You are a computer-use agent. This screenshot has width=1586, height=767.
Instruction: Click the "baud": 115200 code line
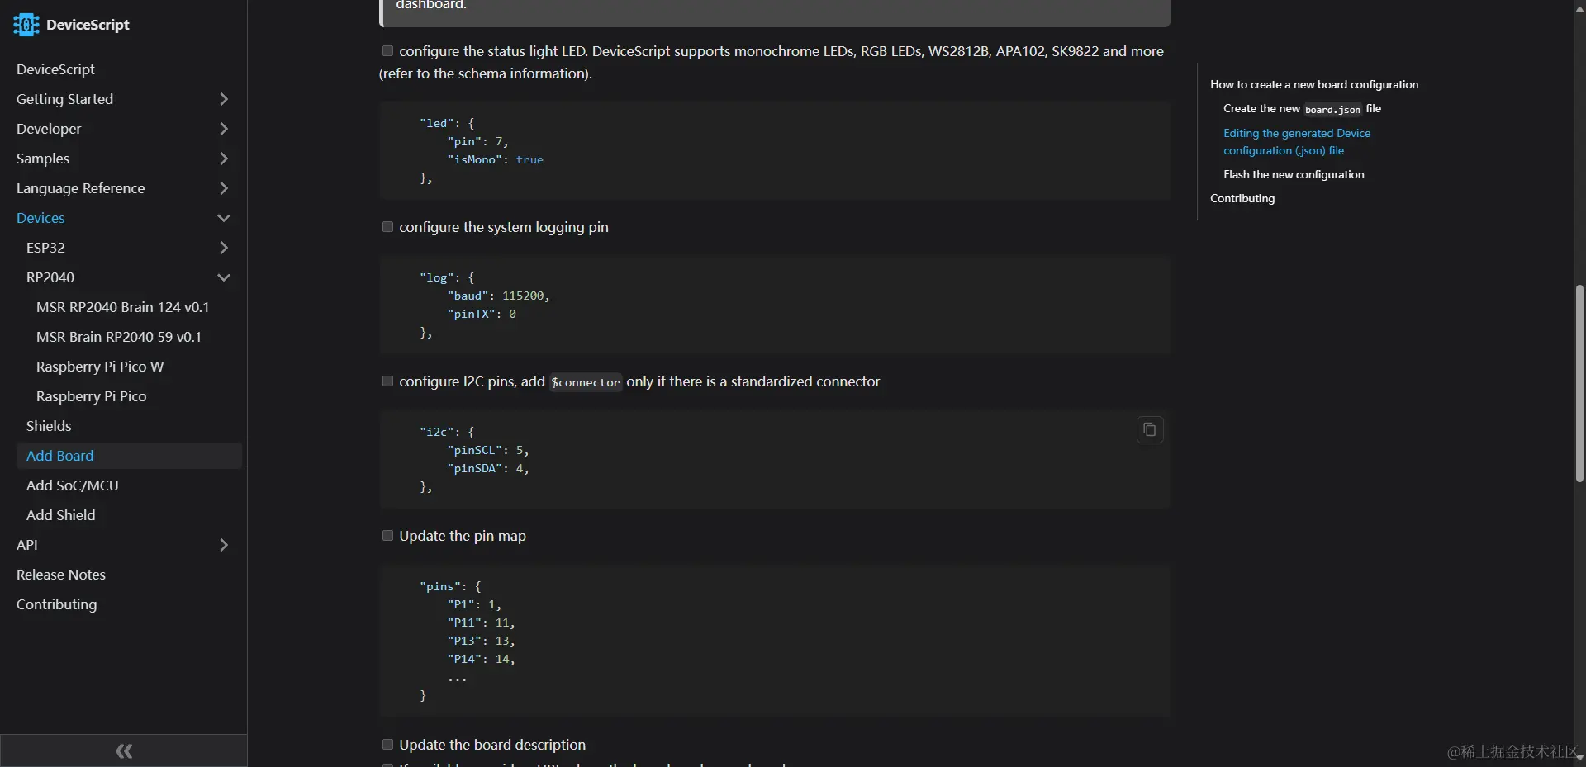click(x=498, y=296)
